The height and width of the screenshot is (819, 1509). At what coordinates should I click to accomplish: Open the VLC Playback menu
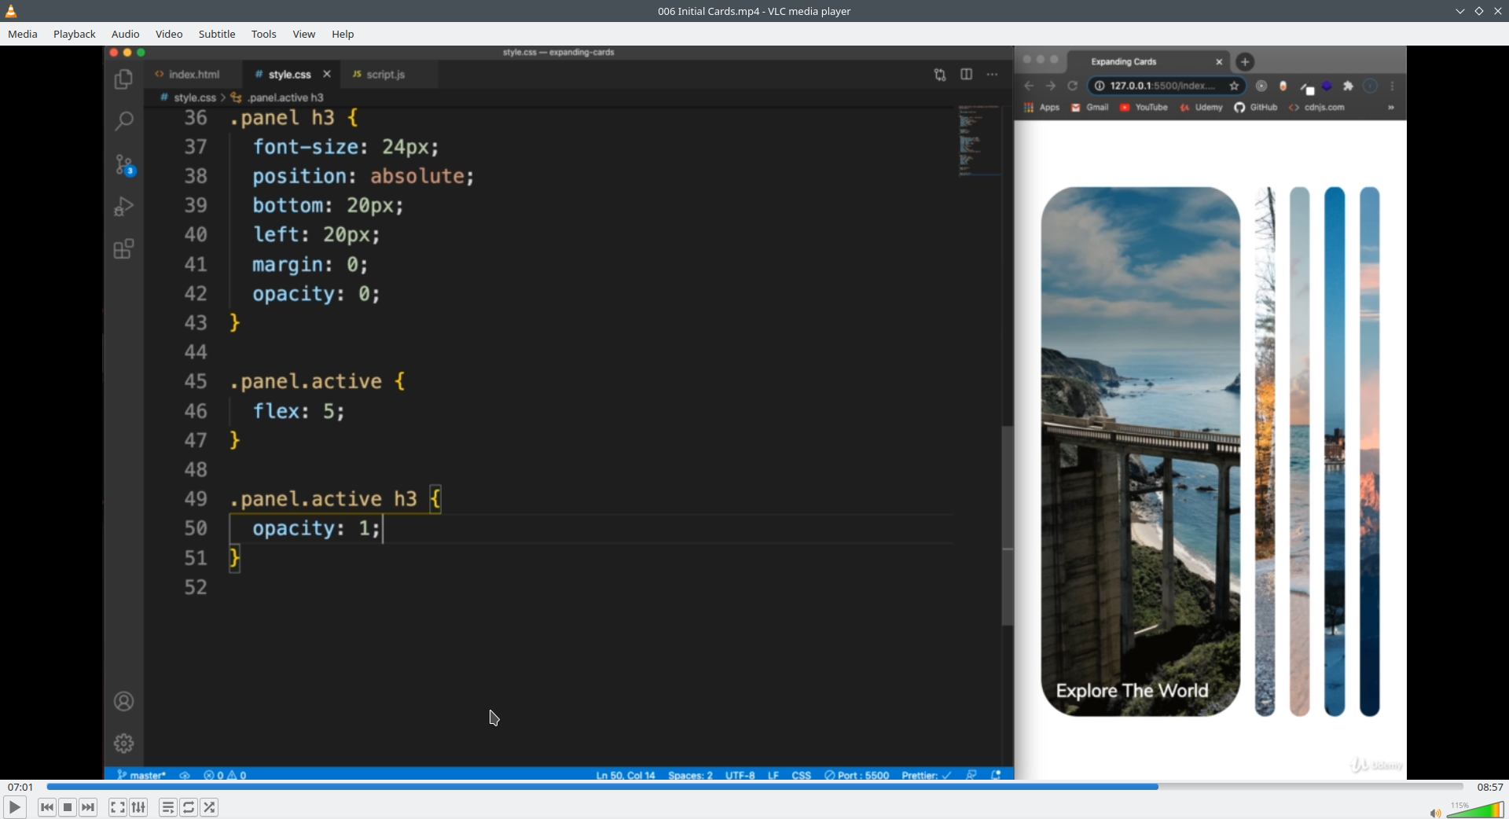pos(75,34)
